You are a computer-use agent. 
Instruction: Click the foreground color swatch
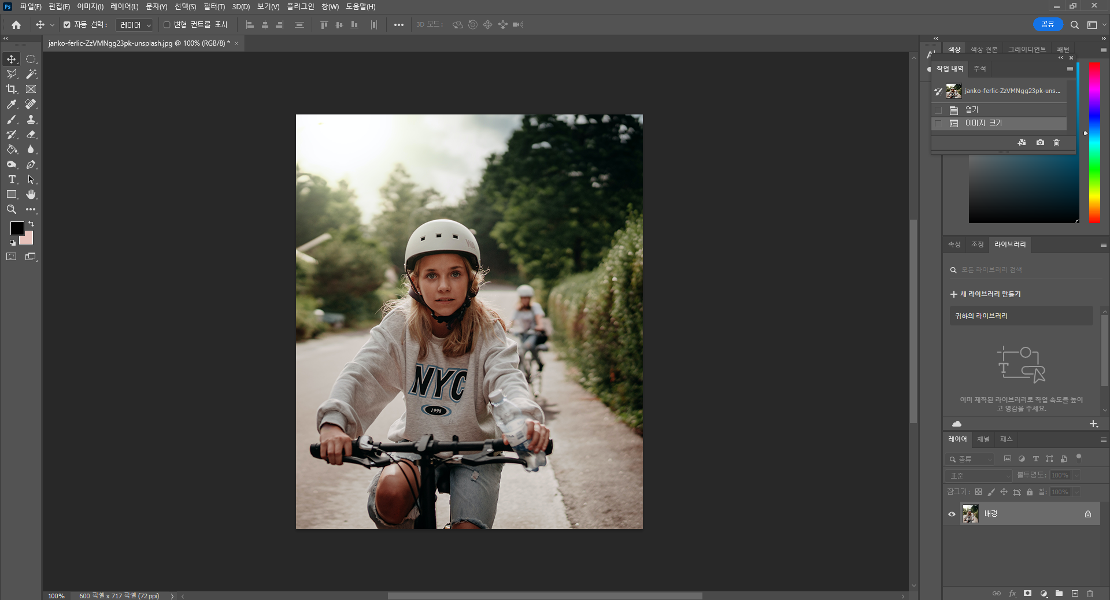click(17, 228)
